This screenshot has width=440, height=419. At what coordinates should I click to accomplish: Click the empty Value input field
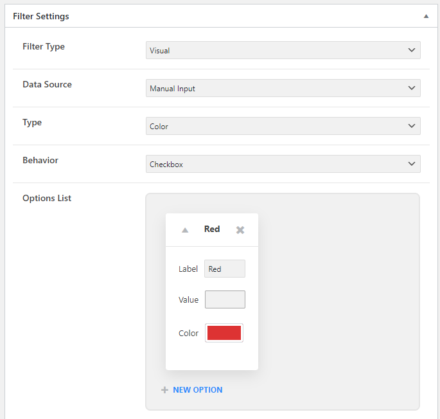(x=225, y=299)
